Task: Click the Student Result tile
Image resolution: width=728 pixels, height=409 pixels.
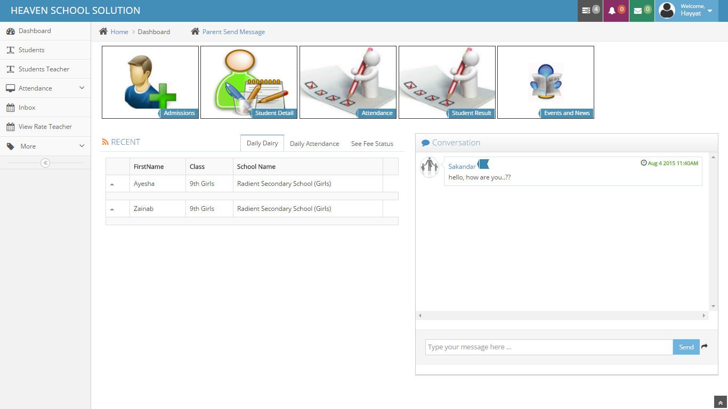Action: [447, 82]
